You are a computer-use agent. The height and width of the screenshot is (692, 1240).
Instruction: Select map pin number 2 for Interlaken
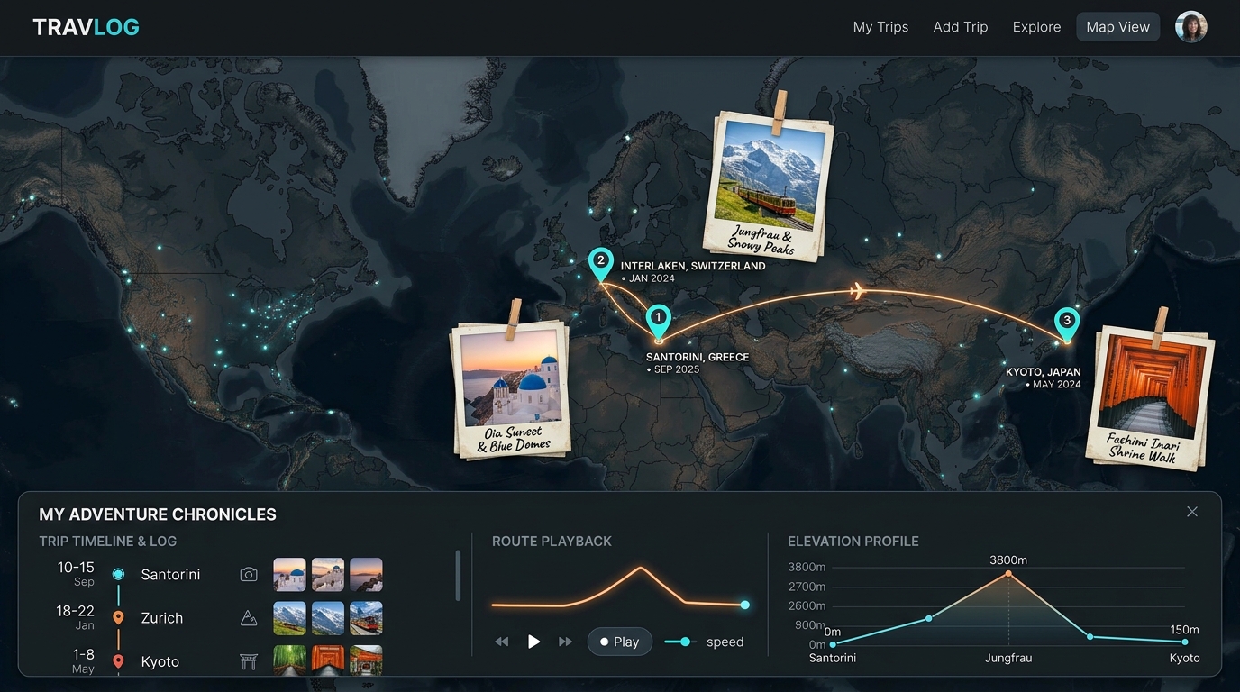[x=600, y=264]
